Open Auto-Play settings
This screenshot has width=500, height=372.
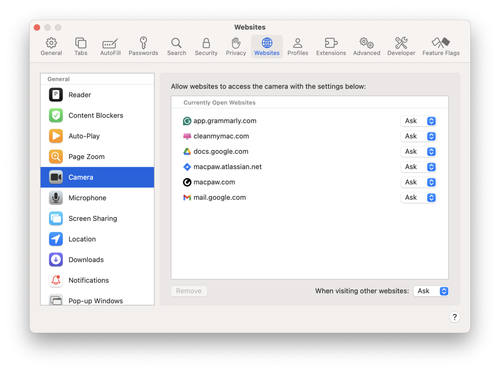click(x=84, y=136)
